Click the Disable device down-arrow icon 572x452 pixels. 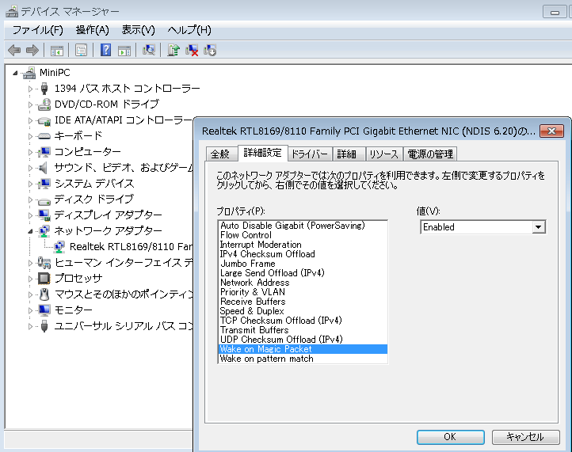point(210,50)
